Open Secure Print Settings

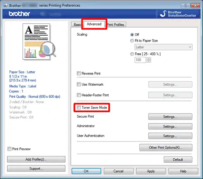[x=170, y=117]
